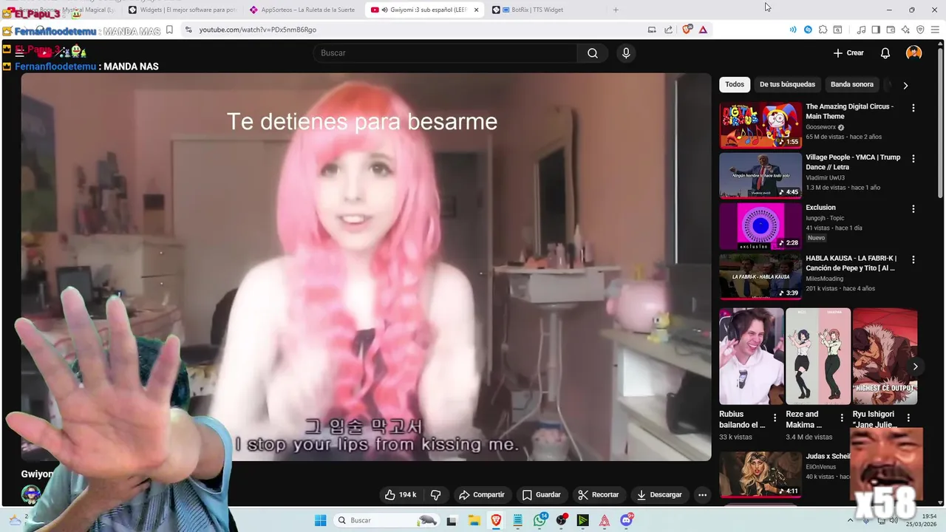
Task: Open a new browser tab with plus
Action: [x=616, y=10]
